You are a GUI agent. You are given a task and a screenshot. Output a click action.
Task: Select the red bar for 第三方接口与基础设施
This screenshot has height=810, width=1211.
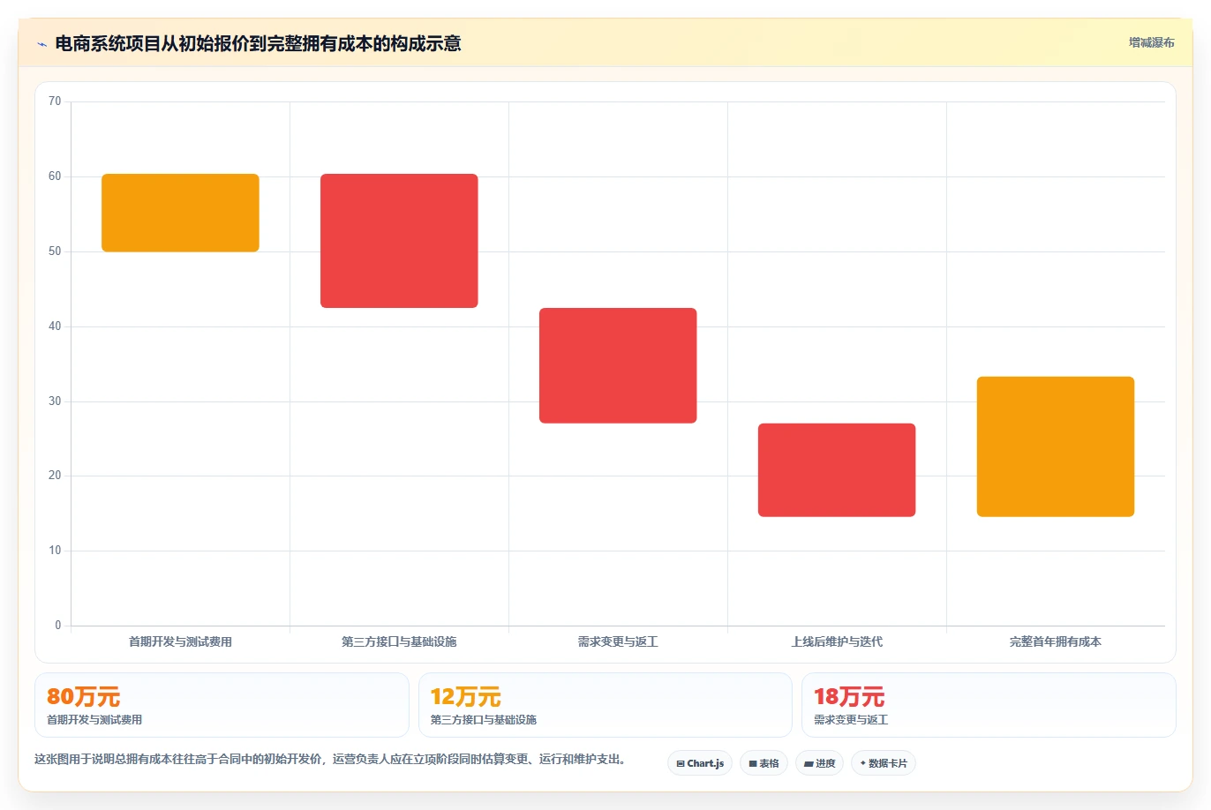(399, 241)
